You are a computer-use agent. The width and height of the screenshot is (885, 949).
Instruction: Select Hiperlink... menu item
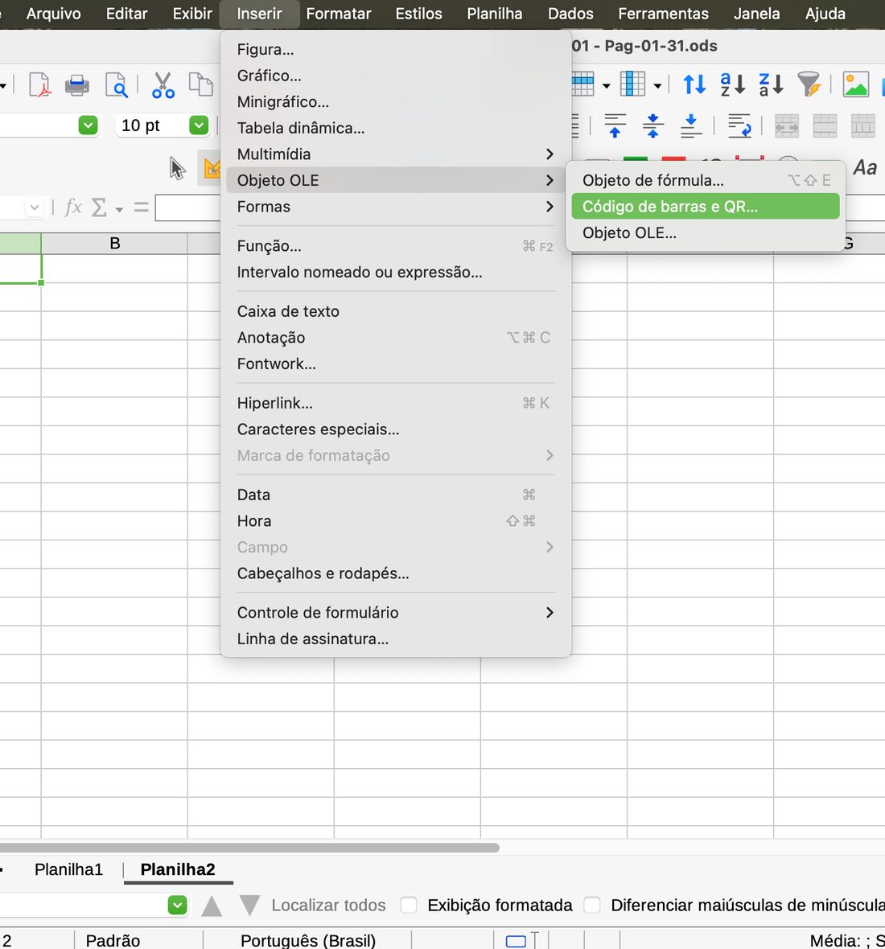click(x=396, y=402)
